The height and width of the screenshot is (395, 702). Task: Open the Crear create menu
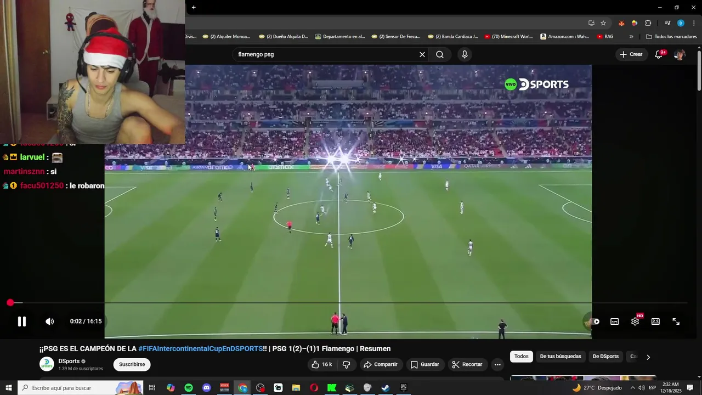pos(631,54)
